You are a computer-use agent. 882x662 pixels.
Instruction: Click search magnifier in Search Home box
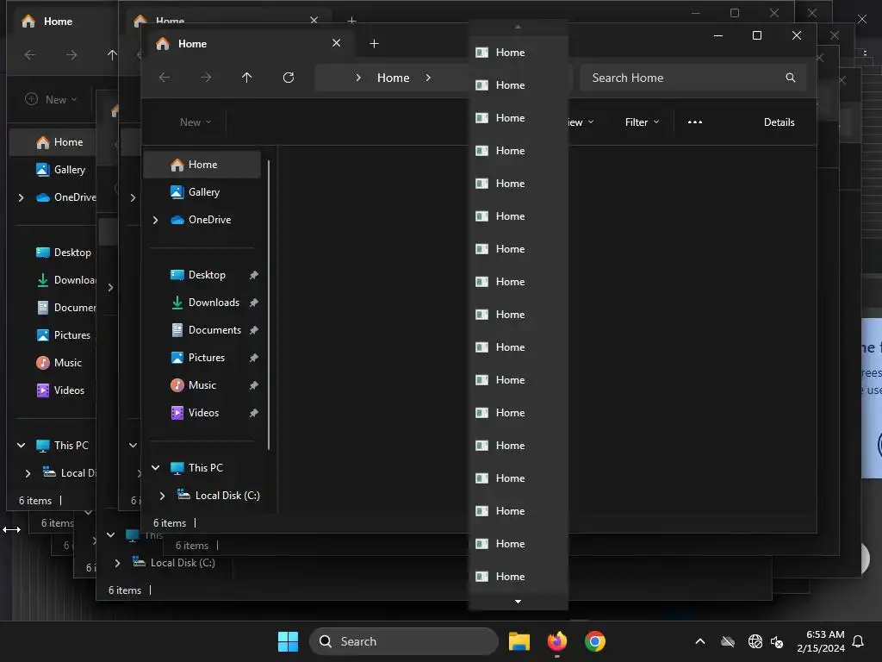[x=791, y=78]
